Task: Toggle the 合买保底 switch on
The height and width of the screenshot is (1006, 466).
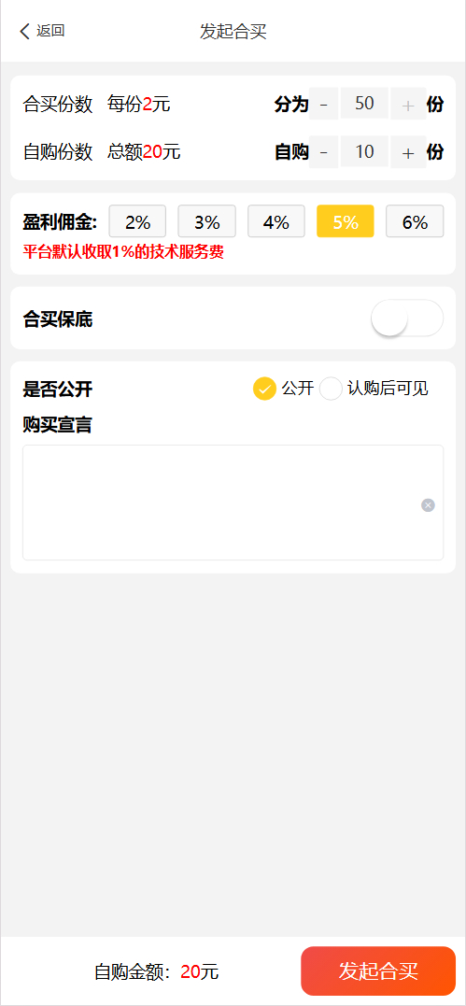Action: (x=407, y=319)
